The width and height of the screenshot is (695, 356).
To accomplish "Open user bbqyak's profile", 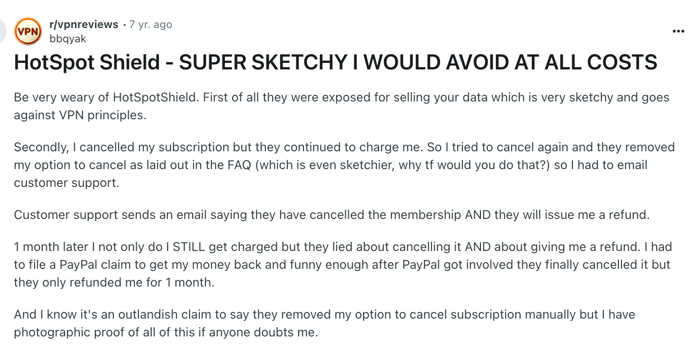I will click(x=68, y=39).
